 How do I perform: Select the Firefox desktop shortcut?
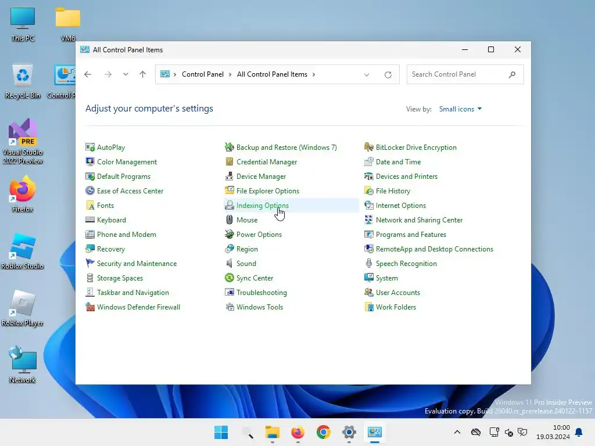(x=23, y=194)
